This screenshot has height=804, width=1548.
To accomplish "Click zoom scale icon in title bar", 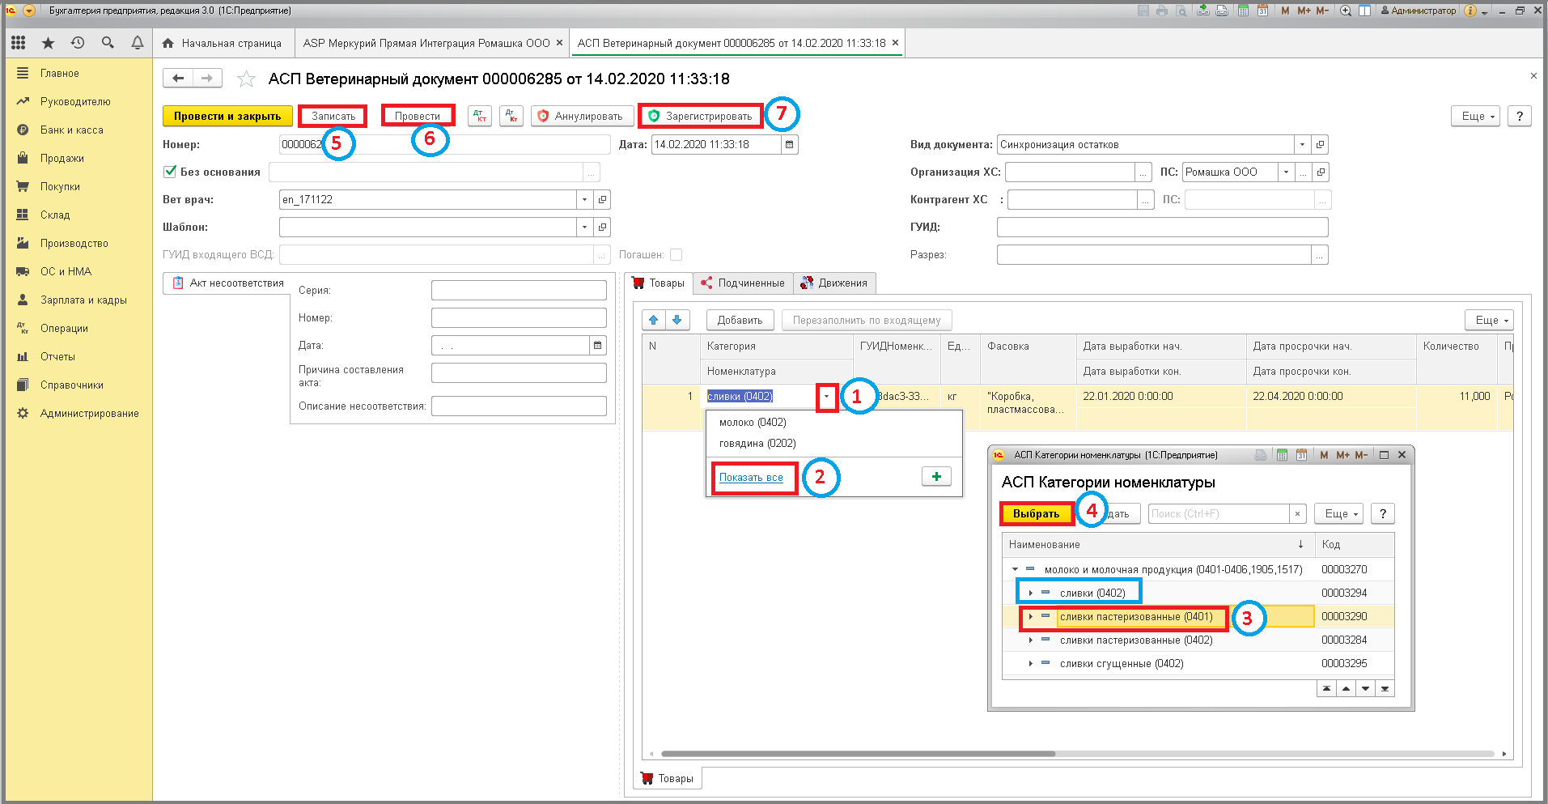I will [x=1346, y=11].
